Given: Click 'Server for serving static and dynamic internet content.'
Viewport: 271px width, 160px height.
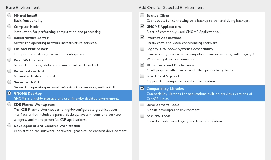Looking at the screenshot, I should (x=57, y=65).
